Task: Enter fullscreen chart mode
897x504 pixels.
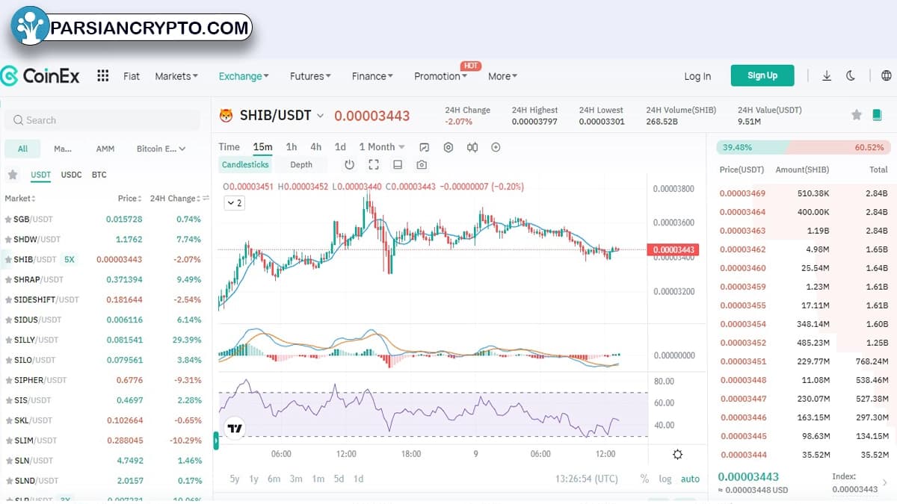Action: (x=374, y=165)
